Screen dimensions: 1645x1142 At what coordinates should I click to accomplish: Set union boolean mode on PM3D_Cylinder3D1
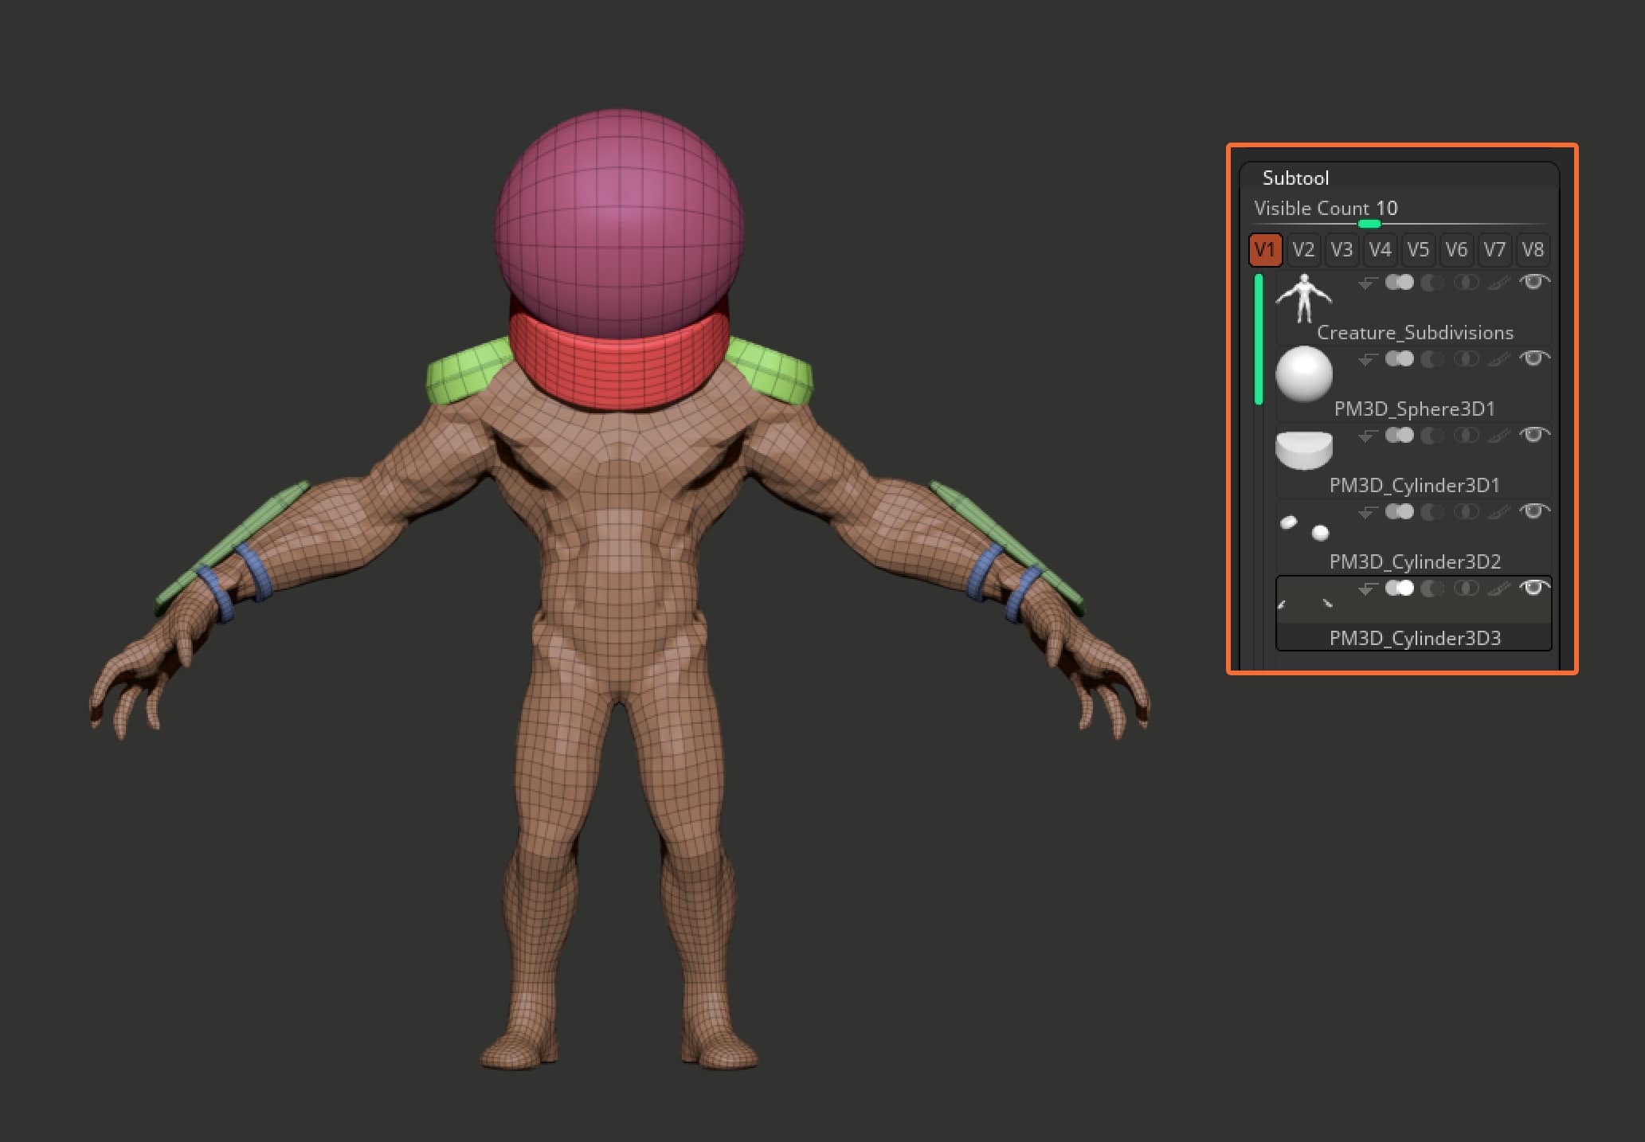click(x=1399, y=435)
